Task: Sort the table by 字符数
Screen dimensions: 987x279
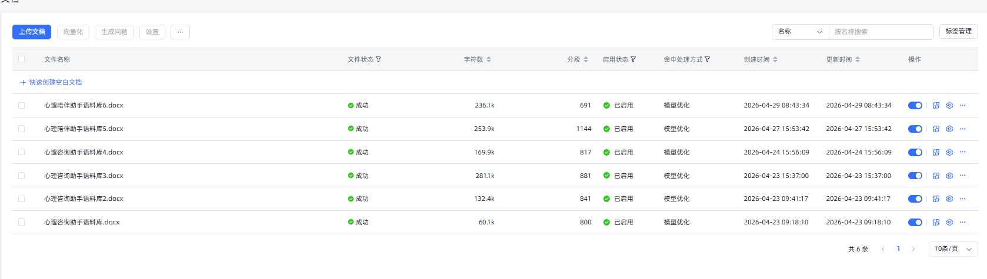Action: pos(489,59)
